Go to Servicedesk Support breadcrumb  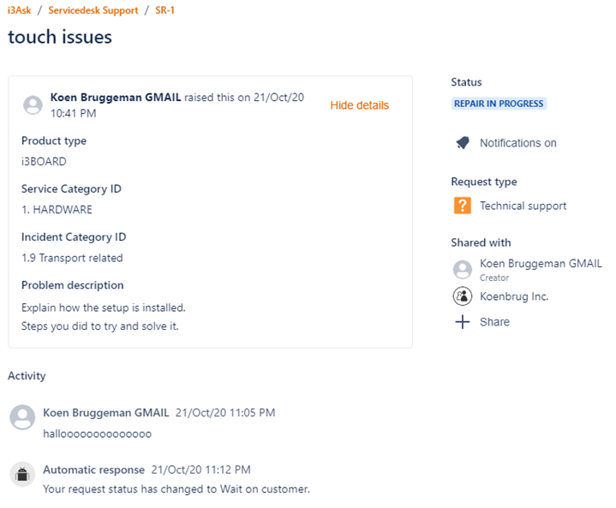tap(93, 10)
